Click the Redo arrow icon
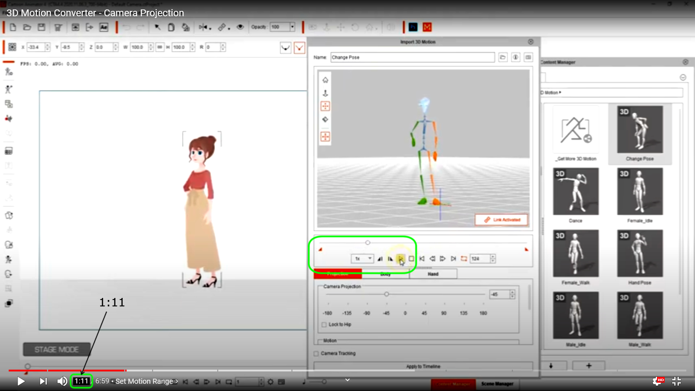 pyautogui.click(x=140, y=27)
